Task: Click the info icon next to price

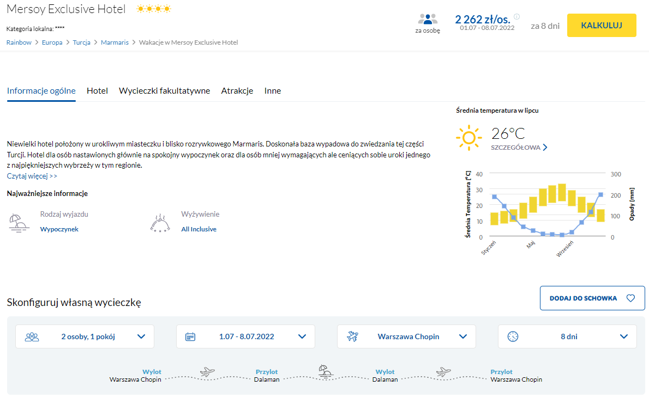Action: (517, 16)
